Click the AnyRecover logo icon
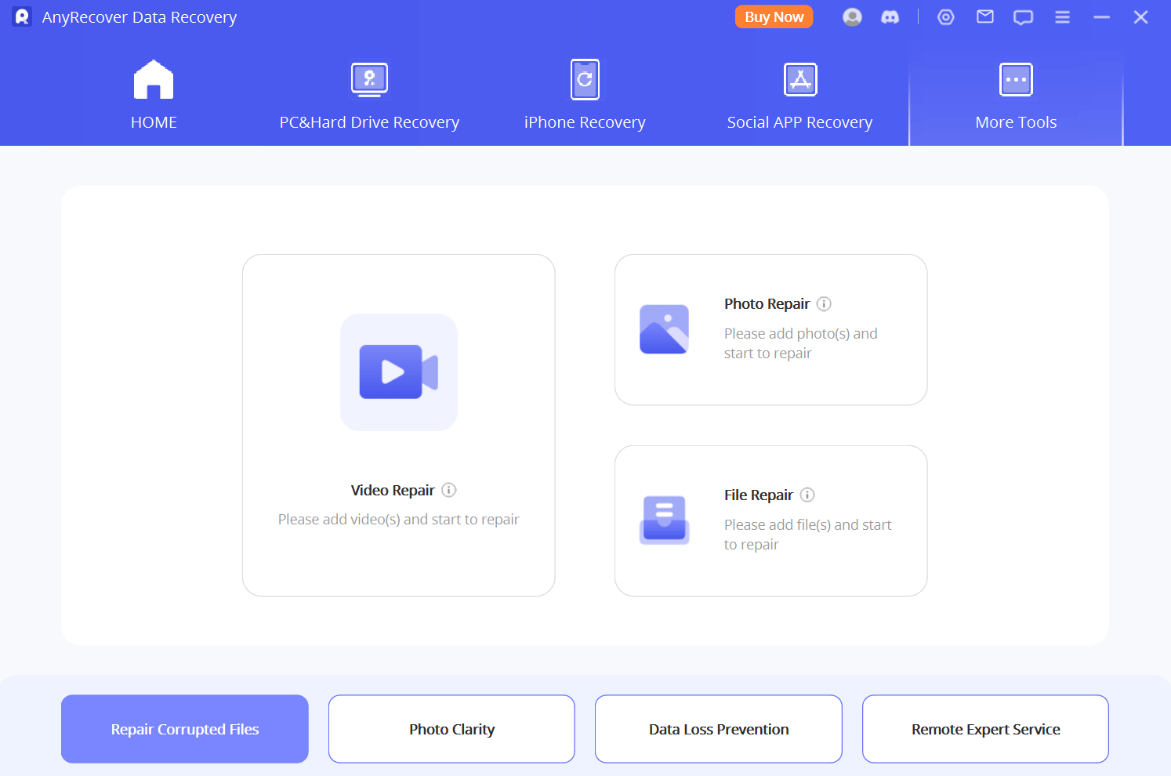This screenshot has height=776, width=1171. [21, 16]
